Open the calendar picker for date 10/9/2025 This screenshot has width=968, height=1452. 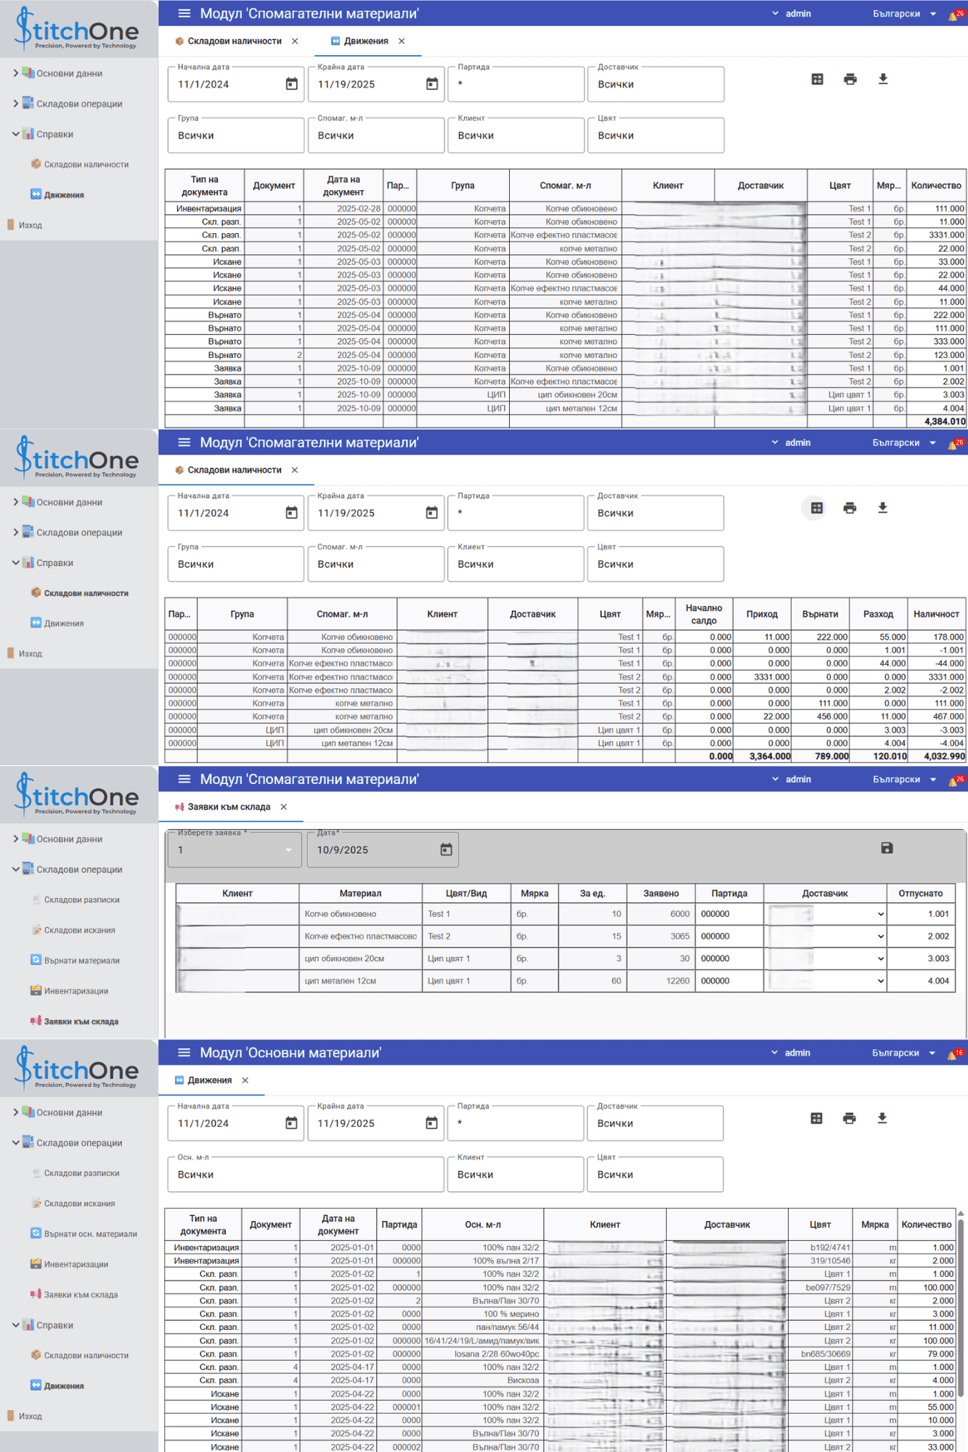(446, 849)
